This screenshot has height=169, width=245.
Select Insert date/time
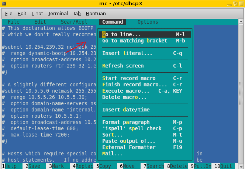[x=145, y=110]
